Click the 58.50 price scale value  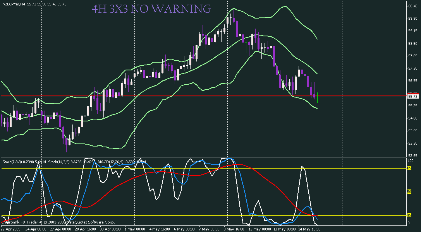(x=412, y=43)
